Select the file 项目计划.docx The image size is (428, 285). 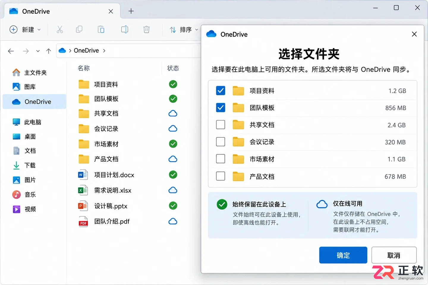114,175
